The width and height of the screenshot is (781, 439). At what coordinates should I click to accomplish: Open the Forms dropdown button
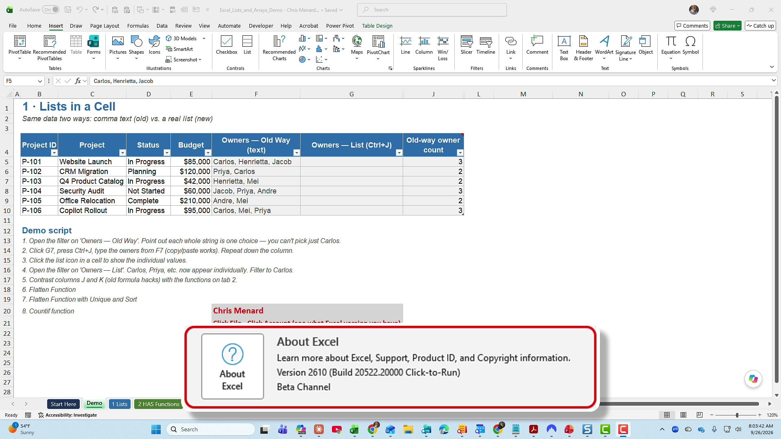[x=94, y=48]
